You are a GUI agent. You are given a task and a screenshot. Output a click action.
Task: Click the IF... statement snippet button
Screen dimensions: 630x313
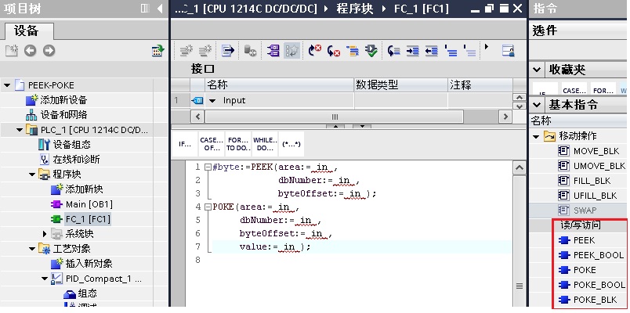coord(185,145)
